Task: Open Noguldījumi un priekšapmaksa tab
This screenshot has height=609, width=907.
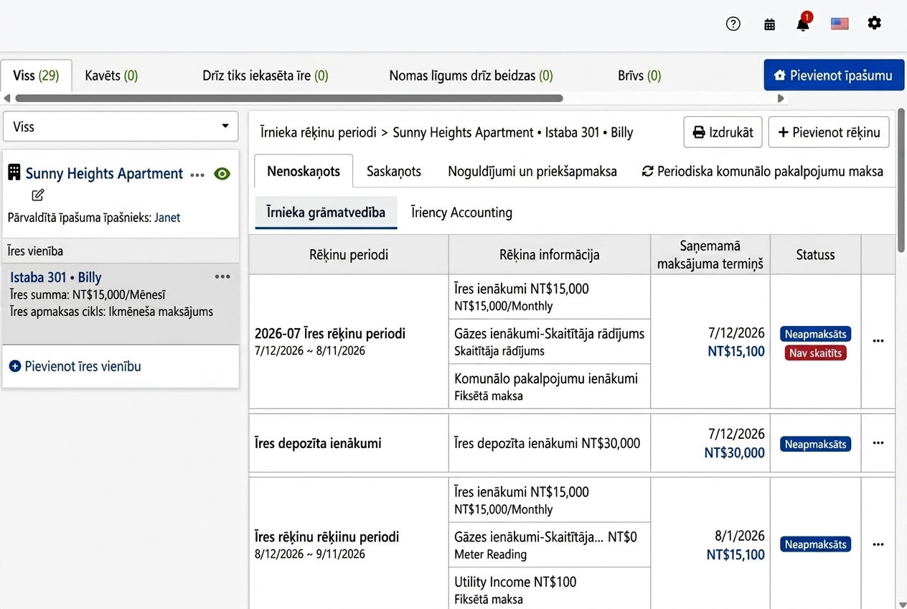Action: point(532,172)
